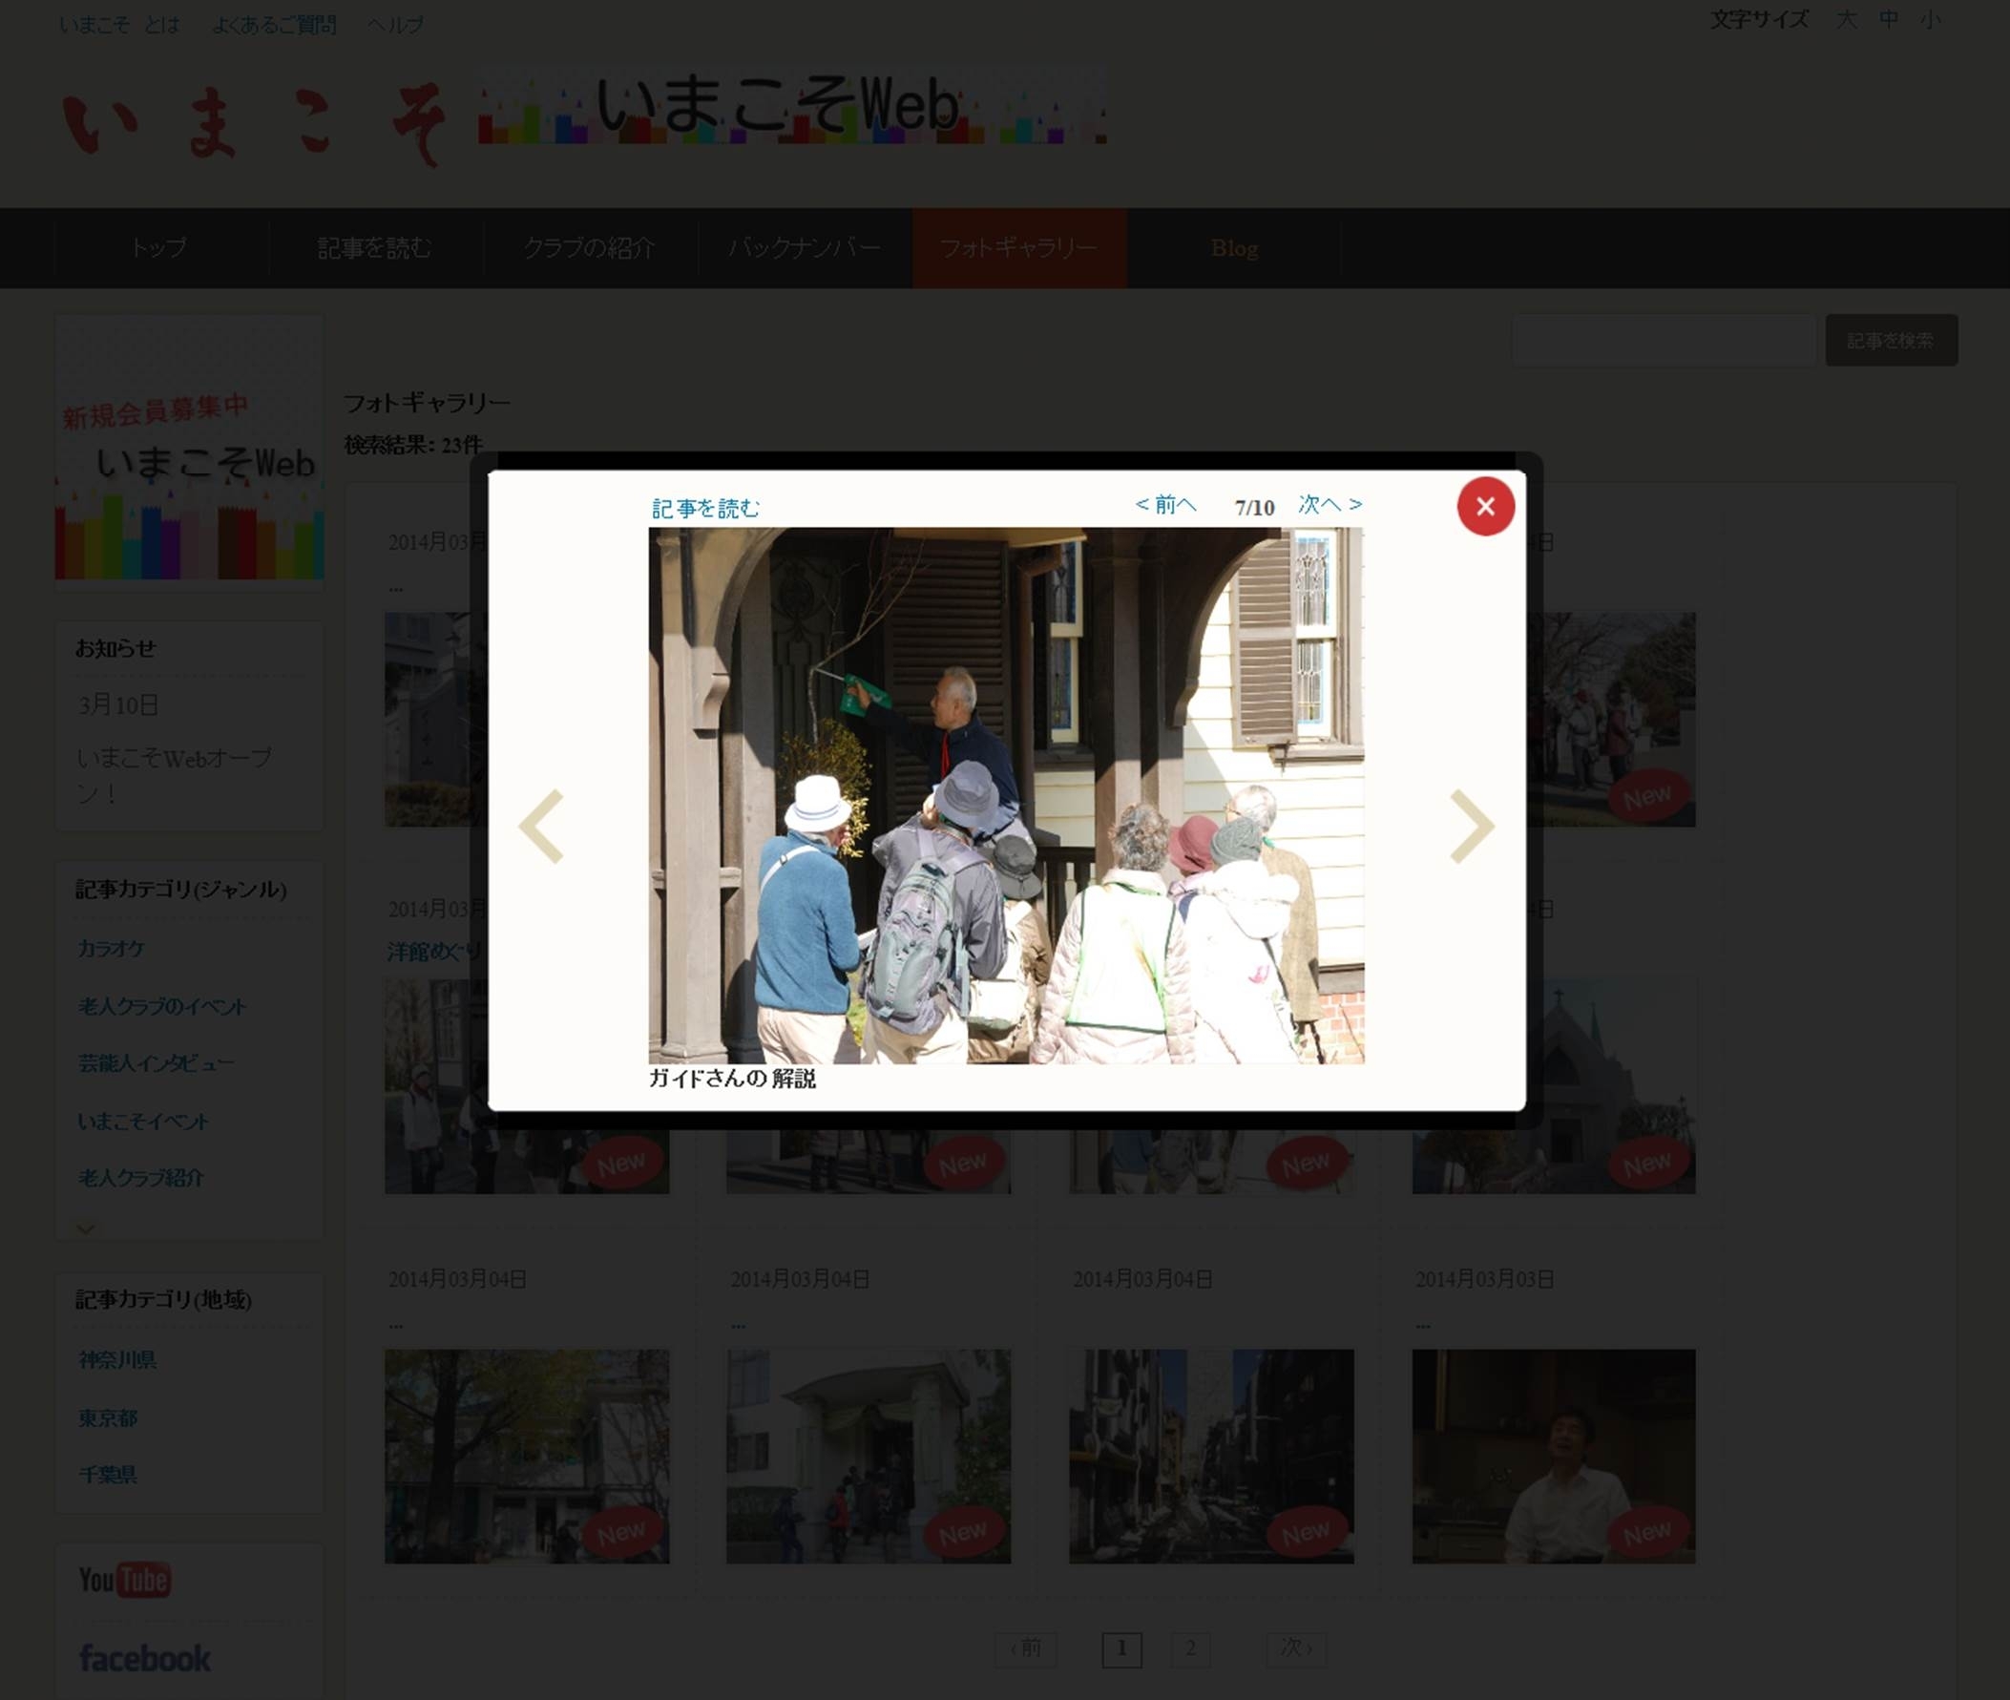This screenshot has width=2010, height=1700.
Task: Set text size to 小
Action: [x=1930, y=19]
